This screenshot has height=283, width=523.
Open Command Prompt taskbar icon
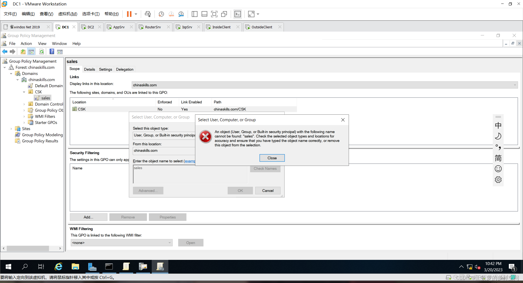coord(109,267)
